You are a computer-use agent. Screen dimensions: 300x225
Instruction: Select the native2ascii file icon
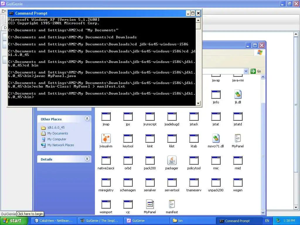click(106, 161)
